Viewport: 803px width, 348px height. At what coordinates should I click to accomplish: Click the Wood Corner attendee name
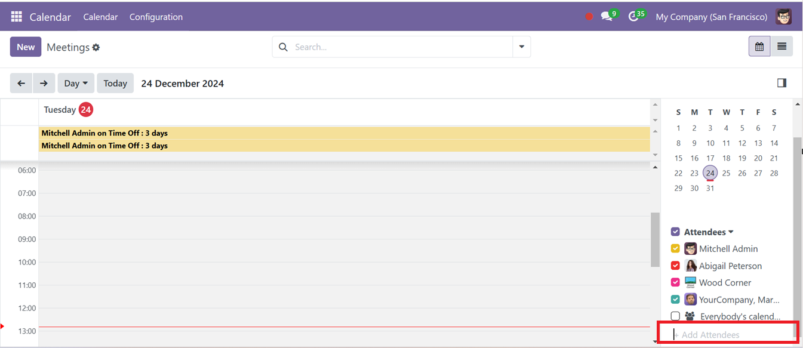click(x=725, y=282)
